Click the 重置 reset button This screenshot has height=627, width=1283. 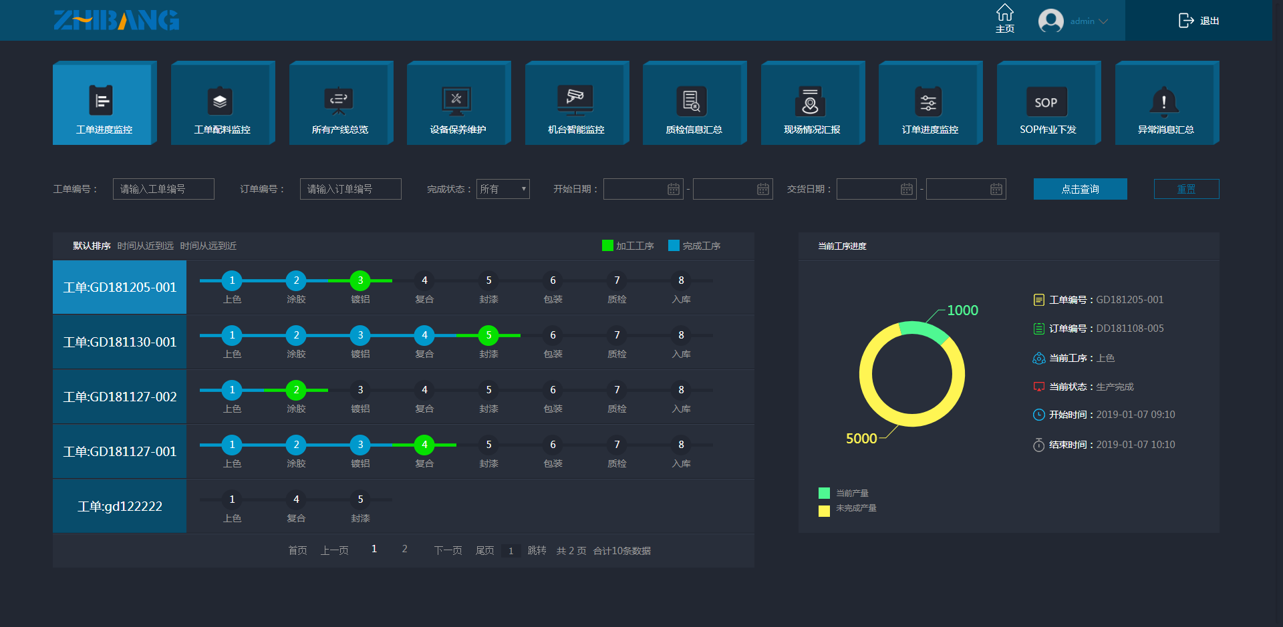coord(1186,189)
